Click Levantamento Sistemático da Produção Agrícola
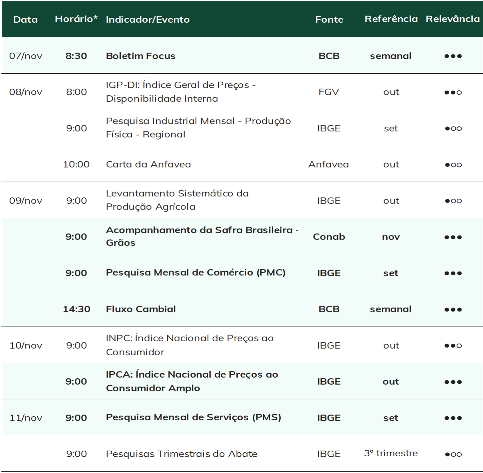The image size is (483, 473). (177, 200)
